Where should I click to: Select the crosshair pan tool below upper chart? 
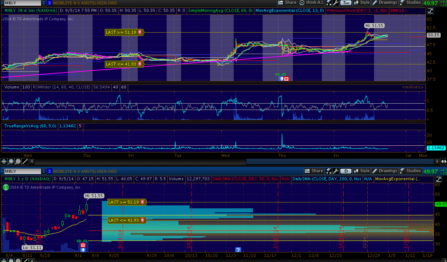[x=4, y=162]
